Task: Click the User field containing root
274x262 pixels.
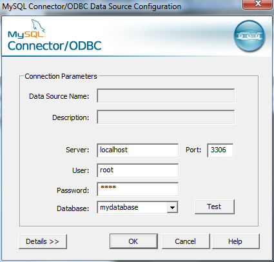Action: coord(137,170)
